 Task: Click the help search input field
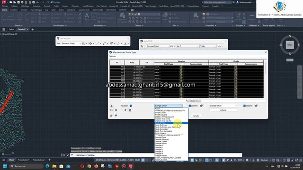pos(217,2)
